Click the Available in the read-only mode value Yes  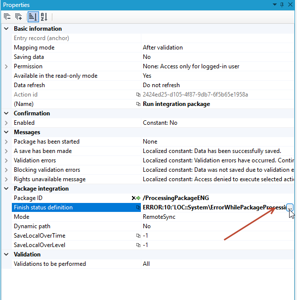147,76
